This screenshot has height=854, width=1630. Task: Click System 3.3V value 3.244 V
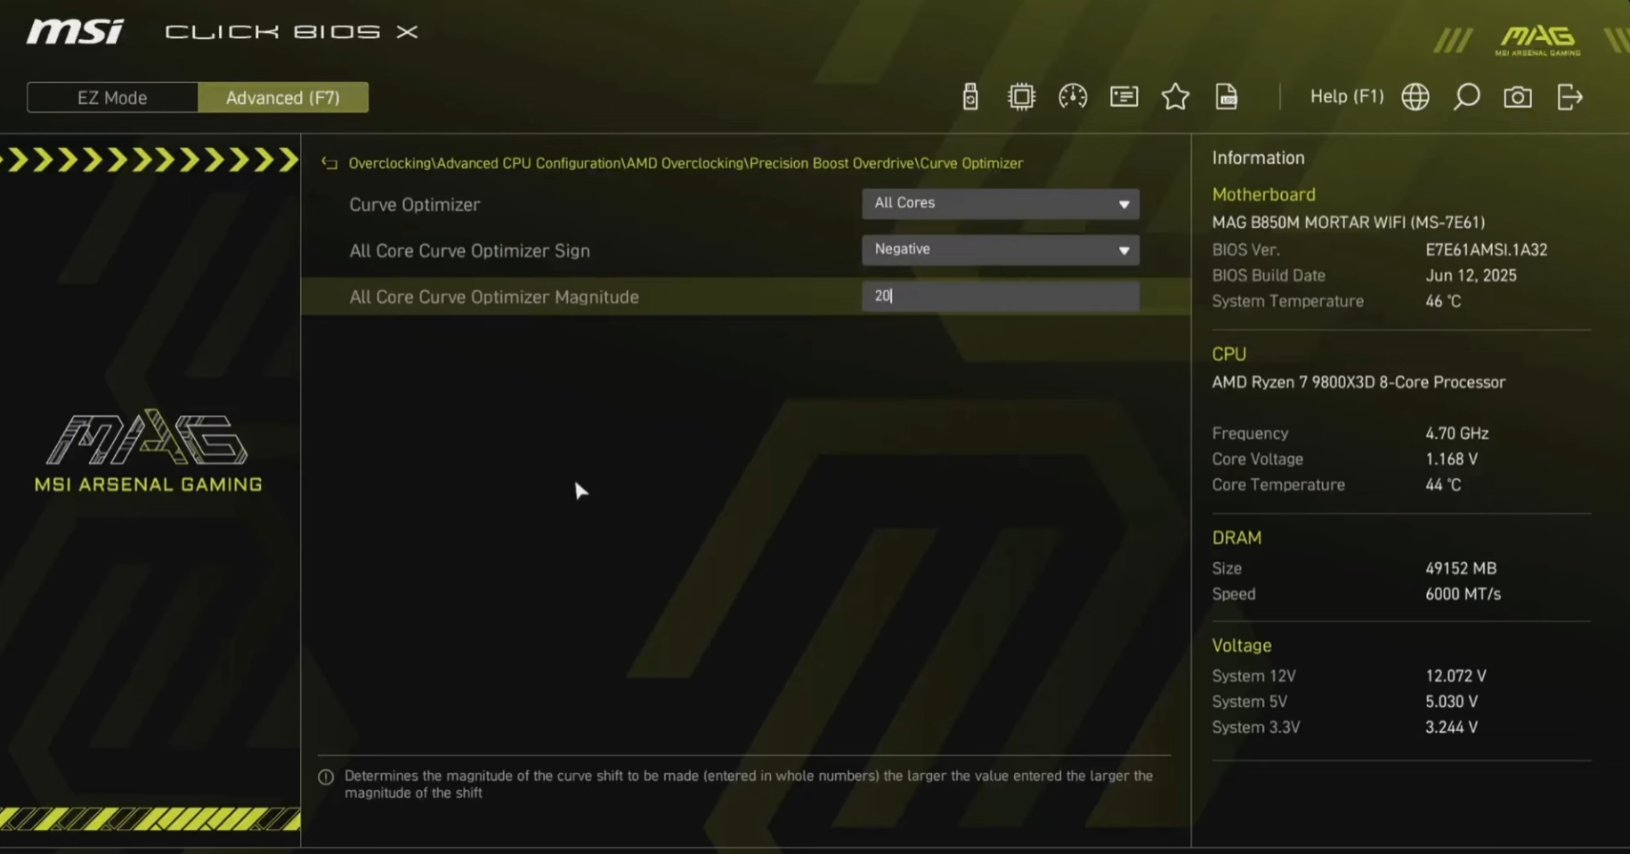click(1451, 728)
